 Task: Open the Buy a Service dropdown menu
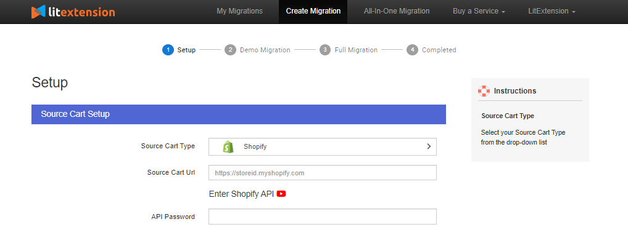click(479, 11)
